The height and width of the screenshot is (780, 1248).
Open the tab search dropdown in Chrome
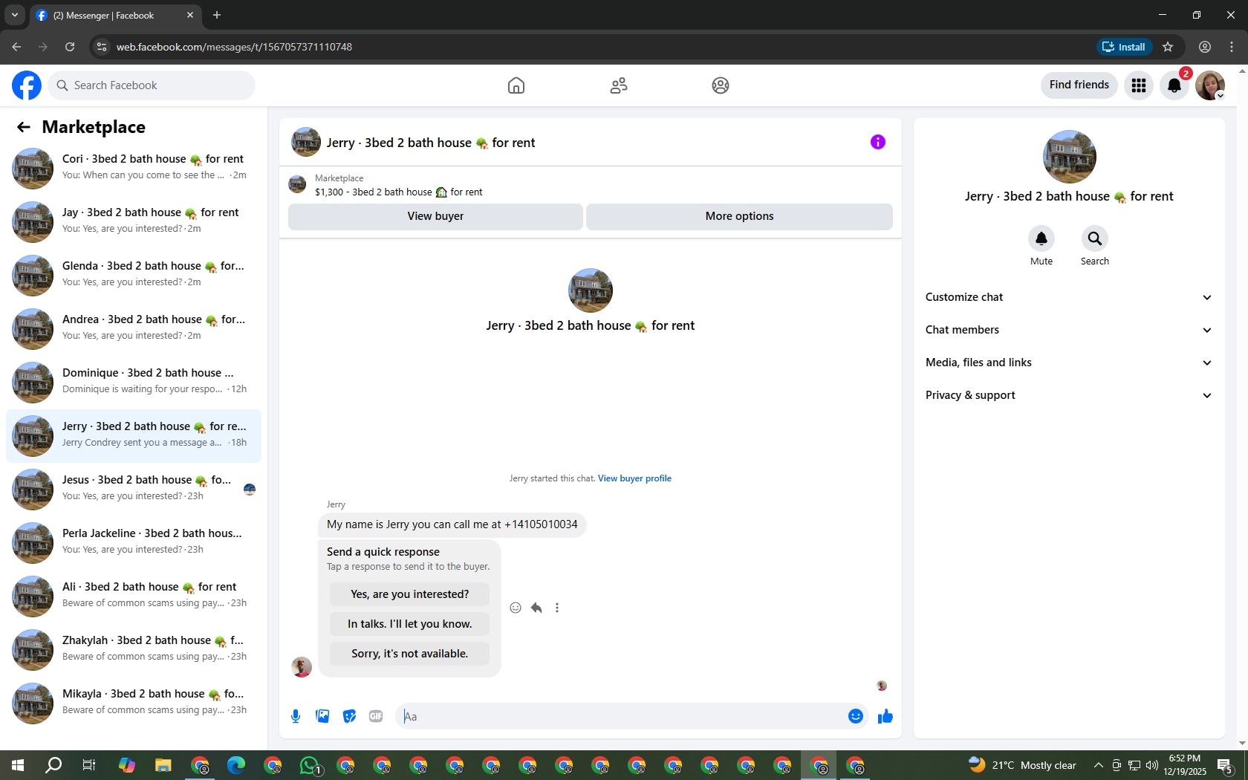[15, 15]
